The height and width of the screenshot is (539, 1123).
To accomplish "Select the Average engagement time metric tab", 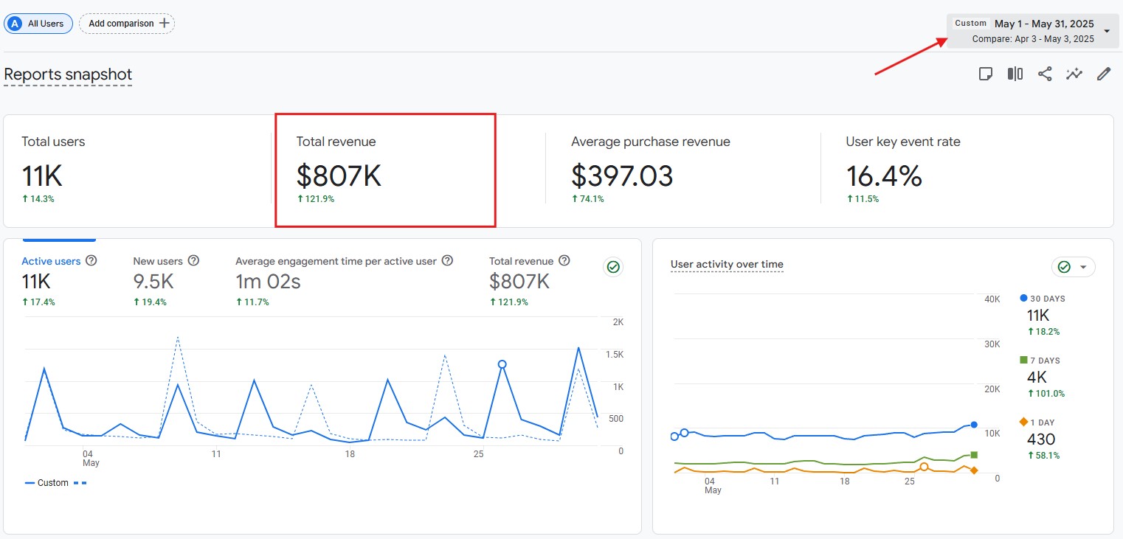I will coord(345,280).
